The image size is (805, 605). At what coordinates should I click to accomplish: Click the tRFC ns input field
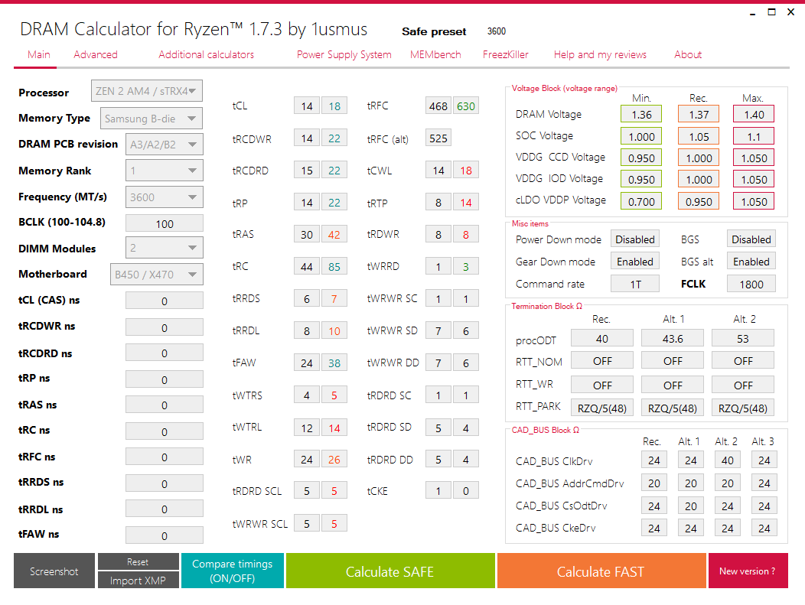165,457
